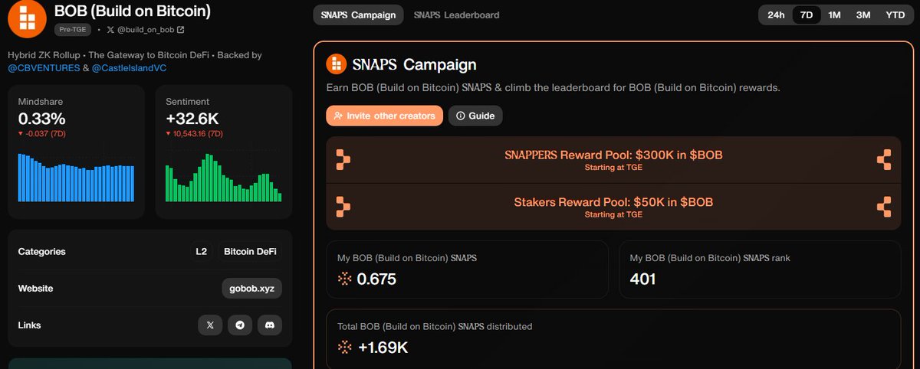Open the X (Twitter) link icon
Image resolution: width=920 pixels, height=369 pixels.
210,325
